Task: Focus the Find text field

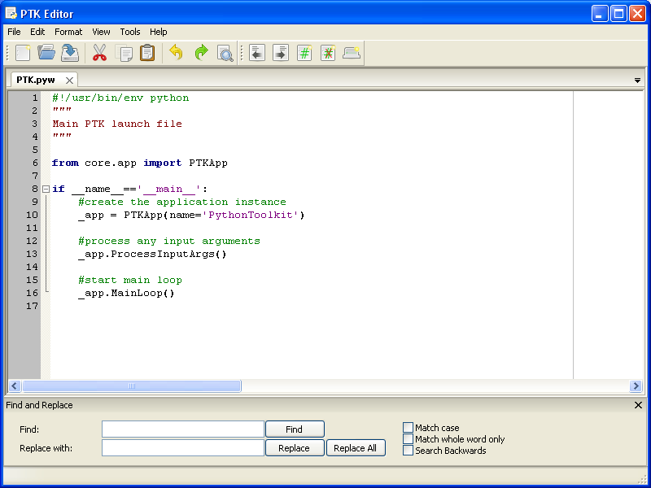Action: [183, 429]
